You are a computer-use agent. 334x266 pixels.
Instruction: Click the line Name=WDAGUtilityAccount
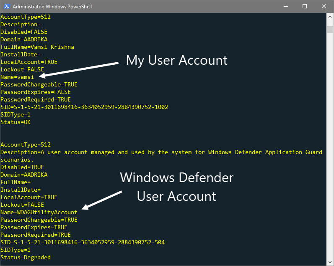(x=39, y=212)
